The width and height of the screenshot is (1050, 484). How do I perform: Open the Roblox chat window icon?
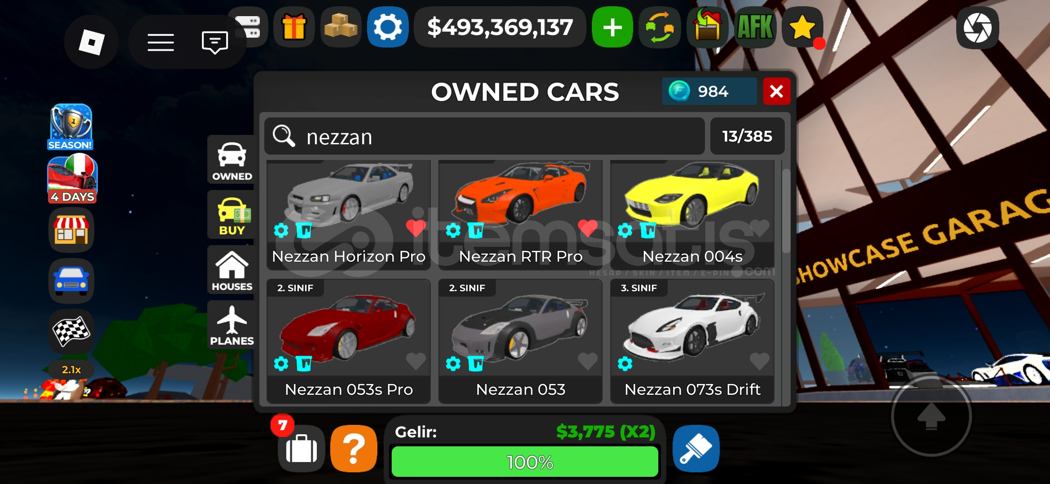[215, 43]
